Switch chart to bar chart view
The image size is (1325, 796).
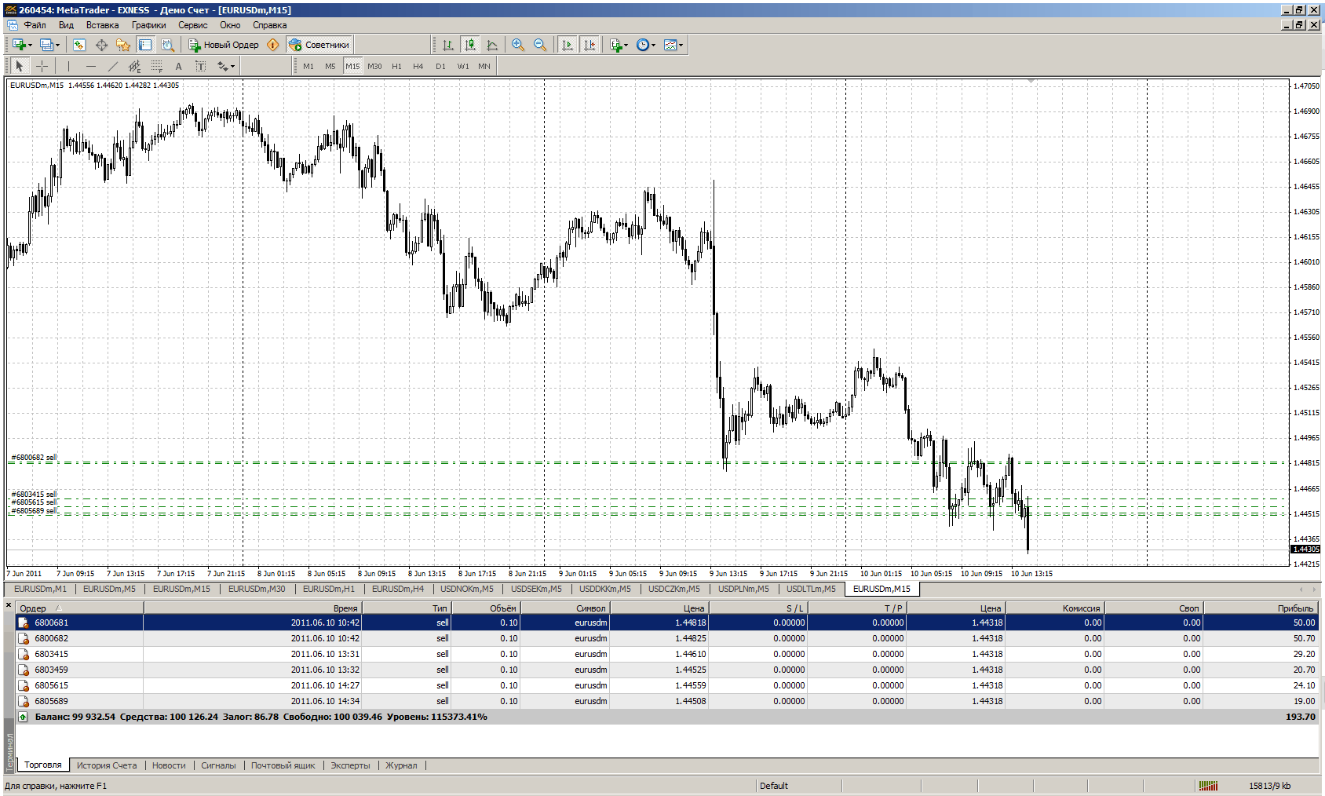pyautogui.click(x=447, y=45)
